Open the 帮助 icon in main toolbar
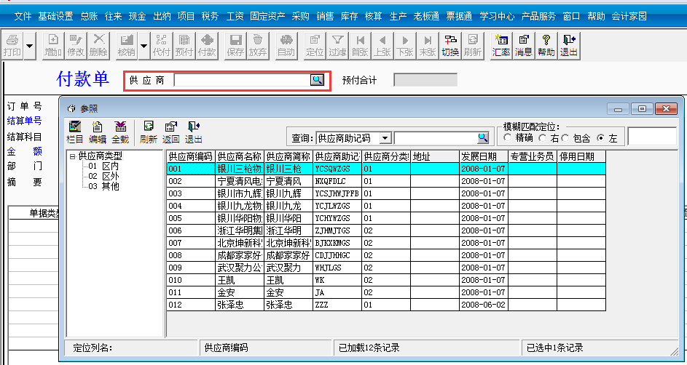687x365 pixels. click(546, 45)
